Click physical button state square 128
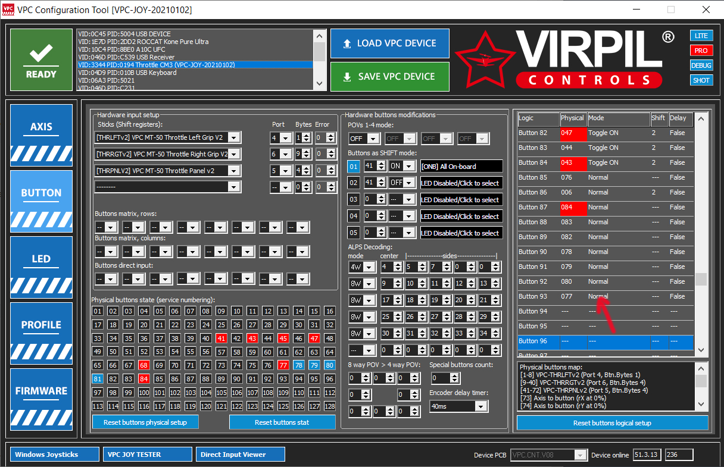Viewport: 724px width, 467px height. pos(329,406)
